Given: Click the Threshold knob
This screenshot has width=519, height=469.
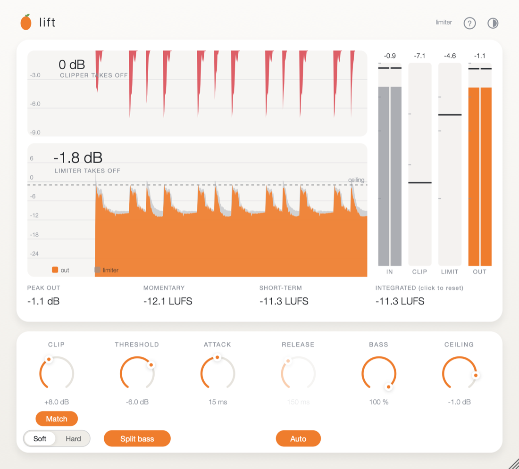Looking at the screenshot, I should pyautogui.click(x=137, y=373).
